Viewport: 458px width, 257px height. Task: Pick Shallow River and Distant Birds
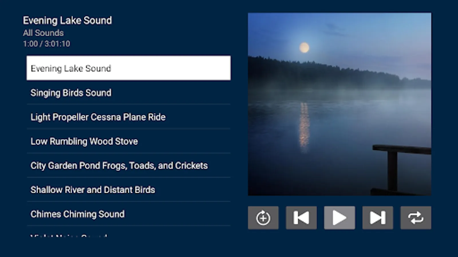[93, 190]
